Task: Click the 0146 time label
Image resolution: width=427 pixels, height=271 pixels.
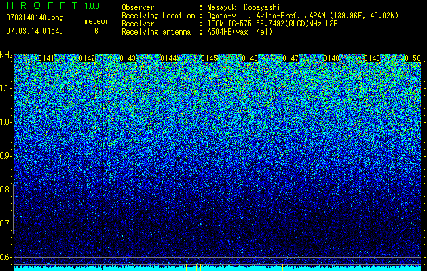Action: 250,58
